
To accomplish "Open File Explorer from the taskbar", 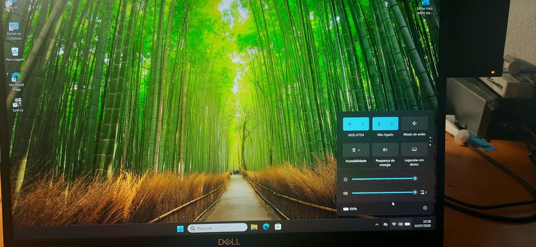I will (x=254, y=227).
